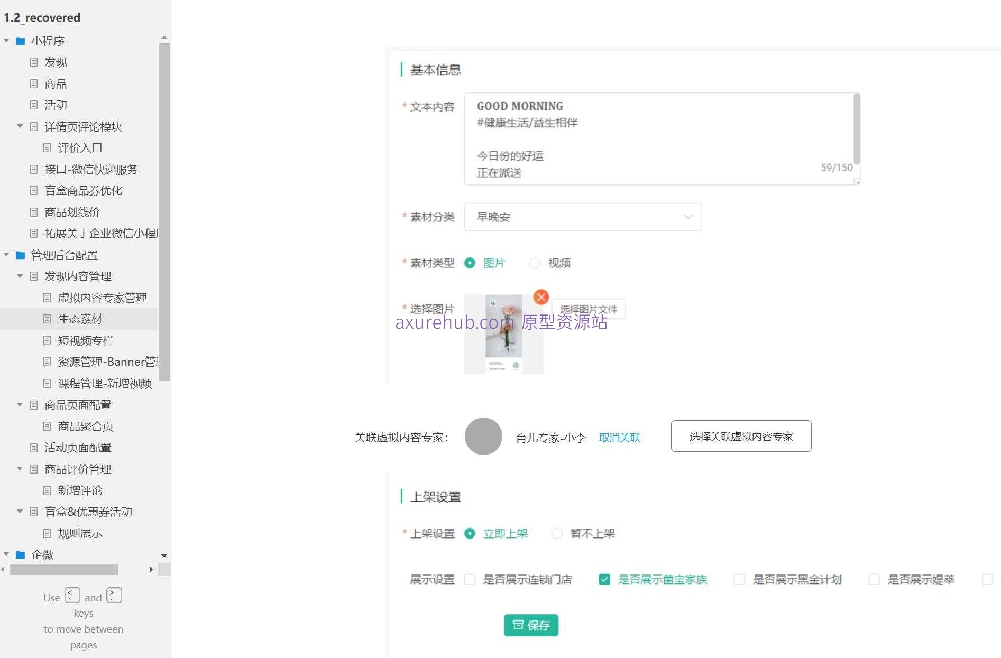Click the page icon next to 发现
This screenshot has width=1001, height=658.
[33, 62]
